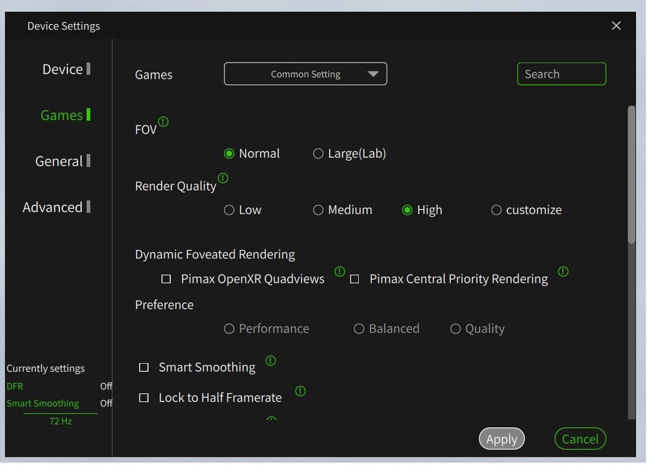Click the Smart Smoothing info icon
This screenshot has width=649, height=467.
271,360
